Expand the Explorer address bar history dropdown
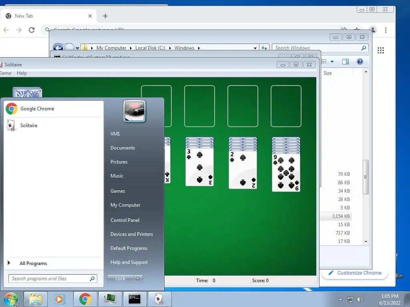410x307 pixels. [255, 48]
